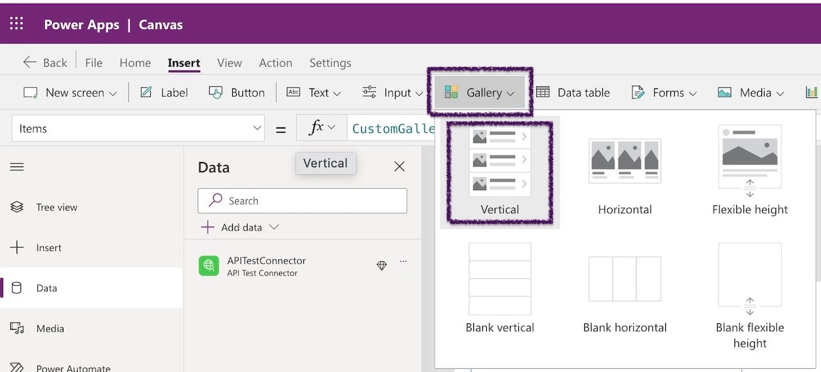Click the Text box icon
This screenshot has height=372, width=821.
click(293, 92)
